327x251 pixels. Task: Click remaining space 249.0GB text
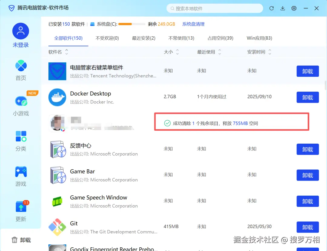(166, 24)
